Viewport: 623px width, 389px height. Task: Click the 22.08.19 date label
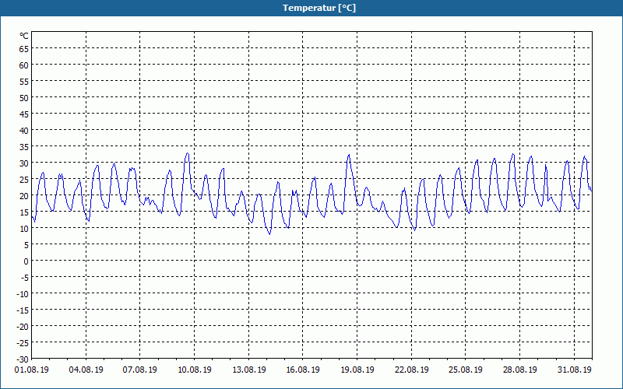412,370
